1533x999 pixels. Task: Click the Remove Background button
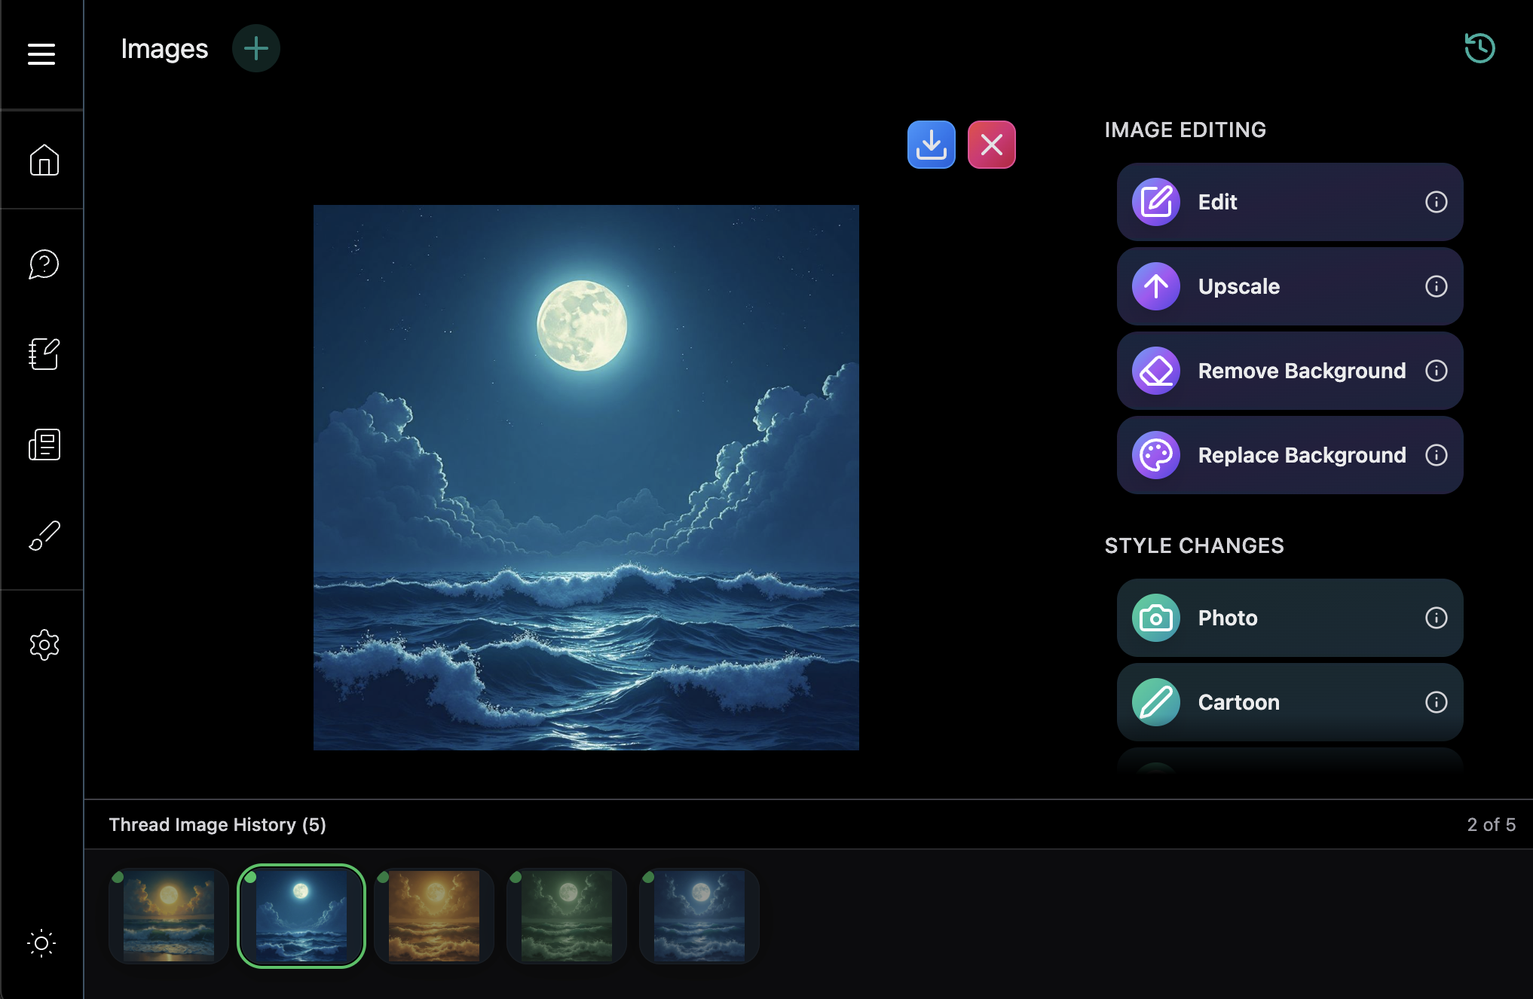(x=1289, y=371)
